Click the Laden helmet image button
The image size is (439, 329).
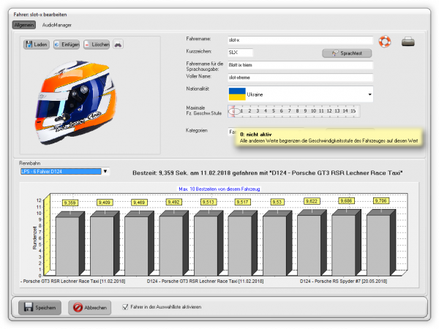click(x=37, y=45)
